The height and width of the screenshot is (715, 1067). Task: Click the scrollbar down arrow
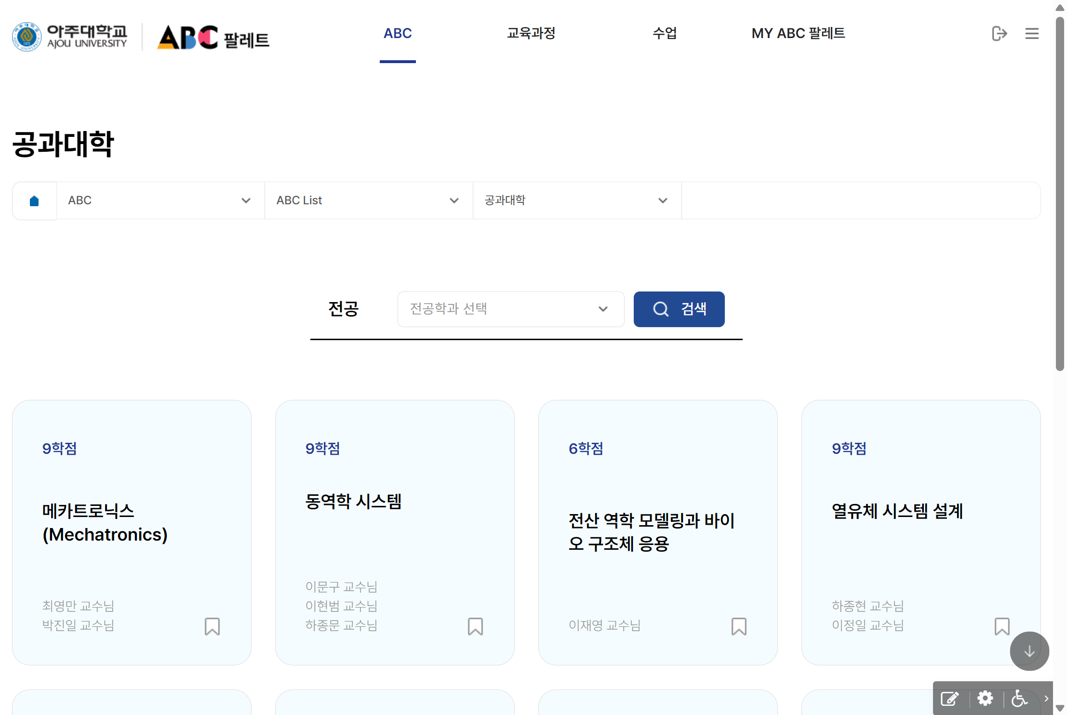coord(1060,708)
